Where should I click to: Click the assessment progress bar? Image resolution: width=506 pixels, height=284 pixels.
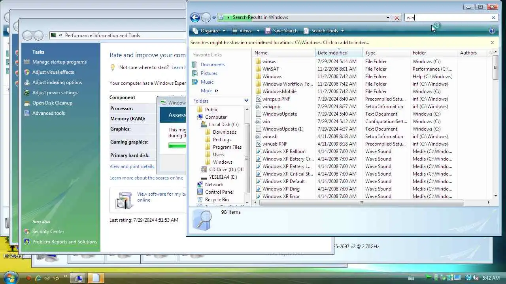pos(177,146)
